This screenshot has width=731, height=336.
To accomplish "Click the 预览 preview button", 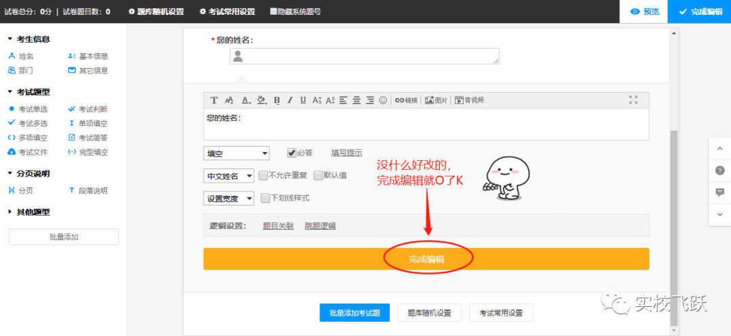I will point(644,11).
